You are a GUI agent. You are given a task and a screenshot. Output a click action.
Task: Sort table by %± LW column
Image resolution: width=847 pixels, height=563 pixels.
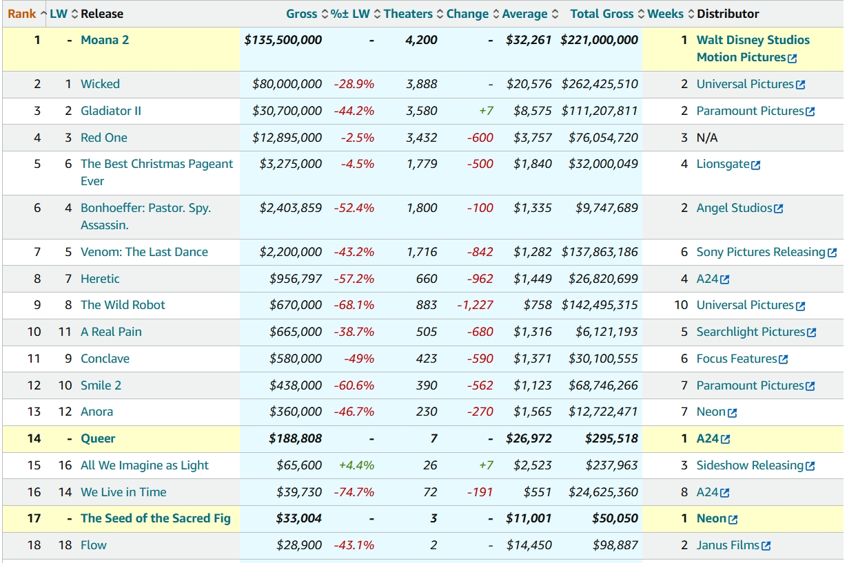coord(356,14)
